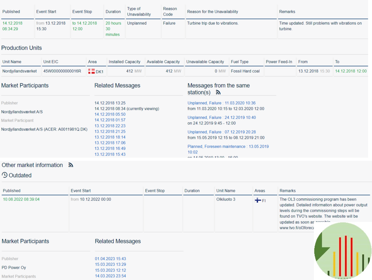
Task: Click the Reason Code column header
Action: tap(170, 12)
